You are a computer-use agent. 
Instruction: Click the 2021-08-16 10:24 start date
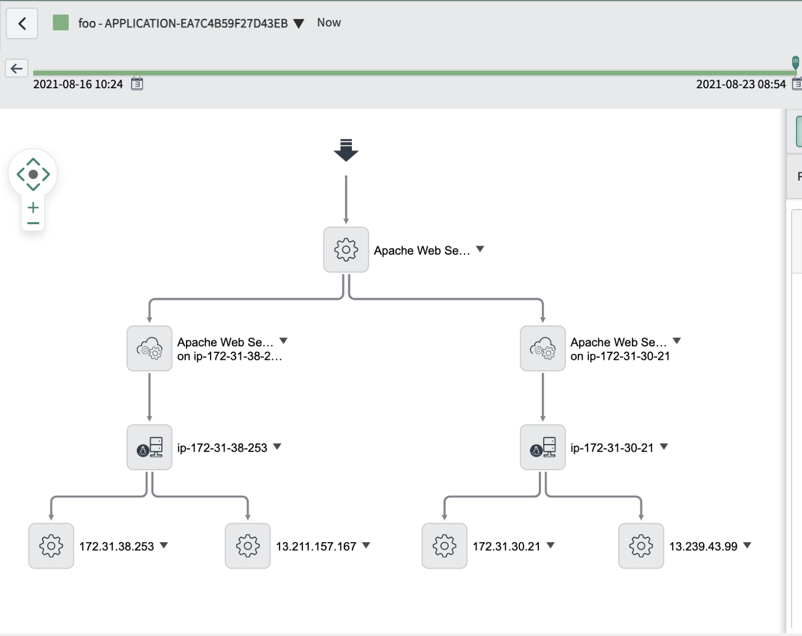click(x=78, y=84)
